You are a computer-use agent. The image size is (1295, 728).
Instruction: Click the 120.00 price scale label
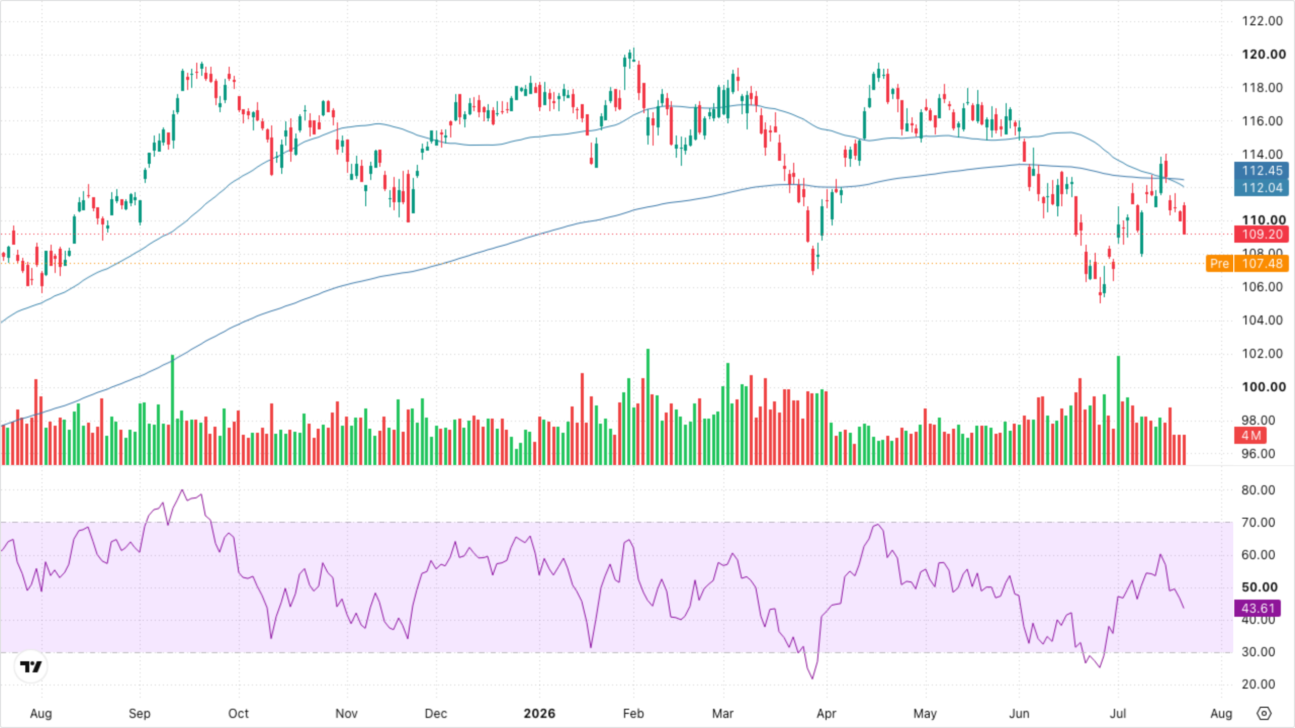point(1263,54)
